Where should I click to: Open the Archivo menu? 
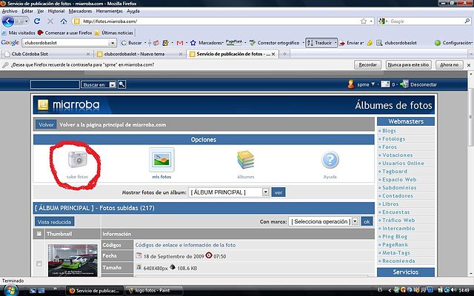click(x=10, y=11)
